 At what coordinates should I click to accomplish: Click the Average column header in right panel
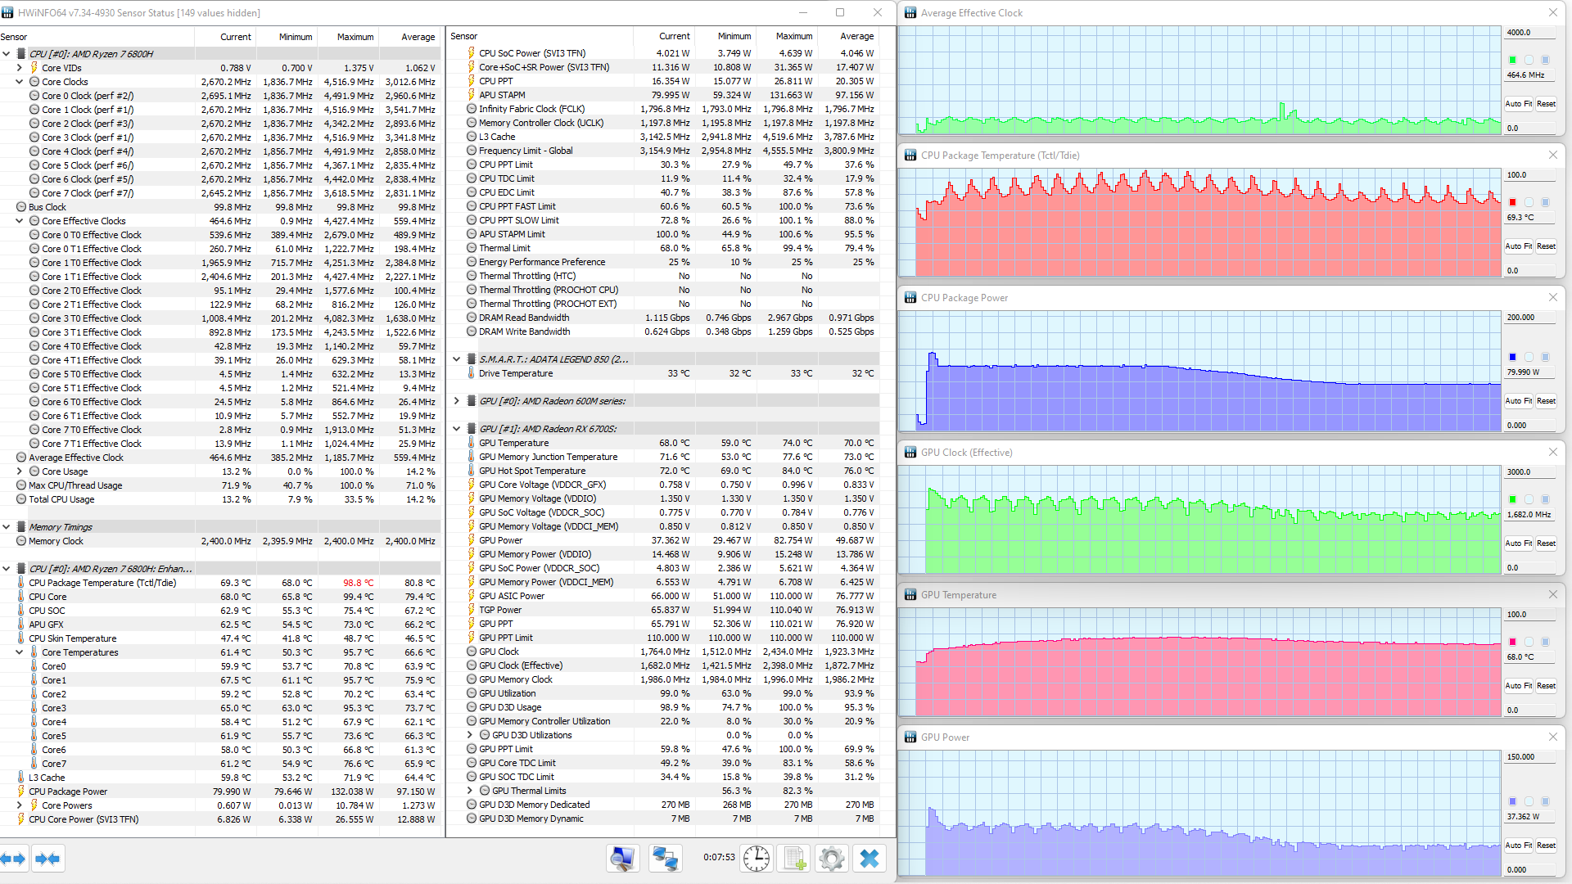(856, 36)
